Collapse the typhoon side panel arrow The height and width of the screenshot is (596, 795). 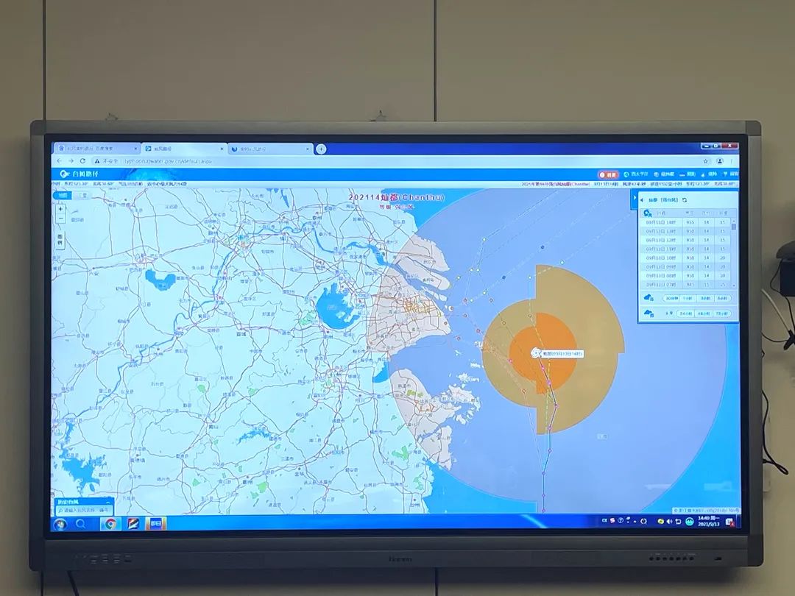pyautogui.click(x=635, y=198)
